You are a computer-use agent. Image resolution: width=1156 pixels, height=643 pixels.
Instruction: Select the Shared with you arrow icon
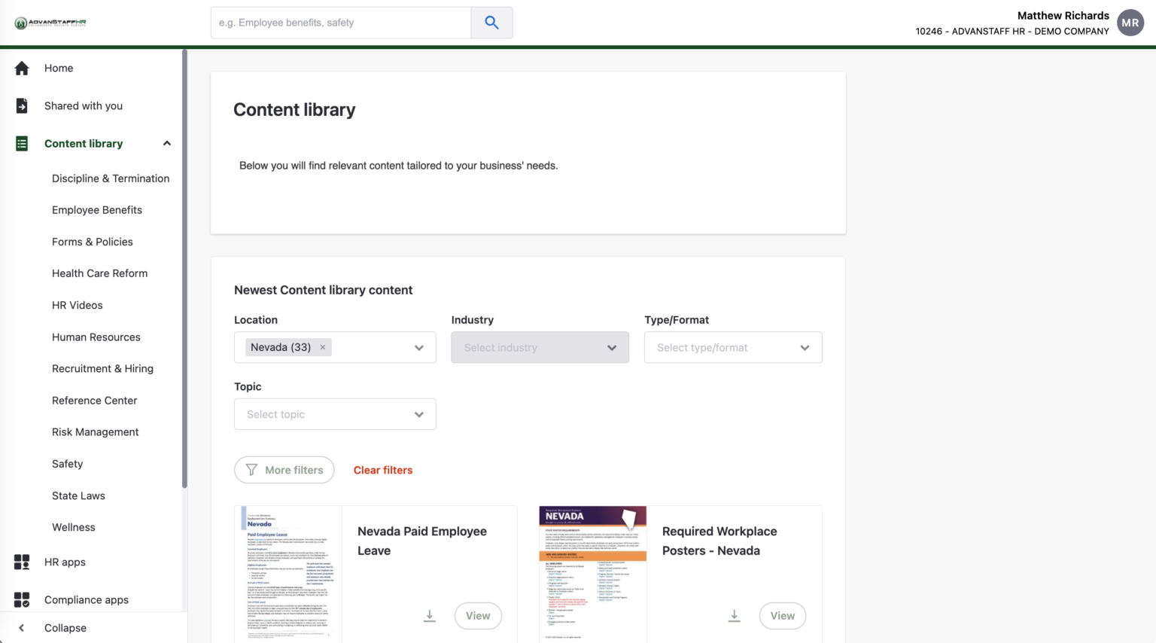pos(22,105)
